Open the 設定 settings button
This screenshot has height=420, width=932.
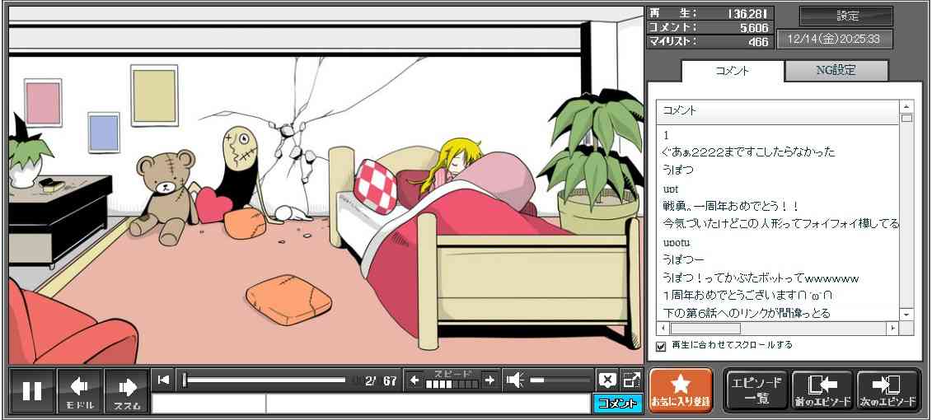click(x=846, y=16)
